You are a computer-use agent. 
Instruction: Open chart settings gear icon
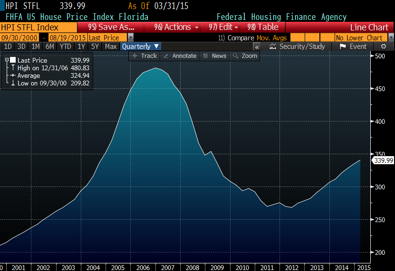384,47
